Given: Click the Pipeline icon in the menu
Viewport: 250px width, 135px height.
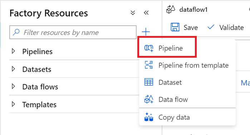Looking at the screenshot, I should click(149, 48).
